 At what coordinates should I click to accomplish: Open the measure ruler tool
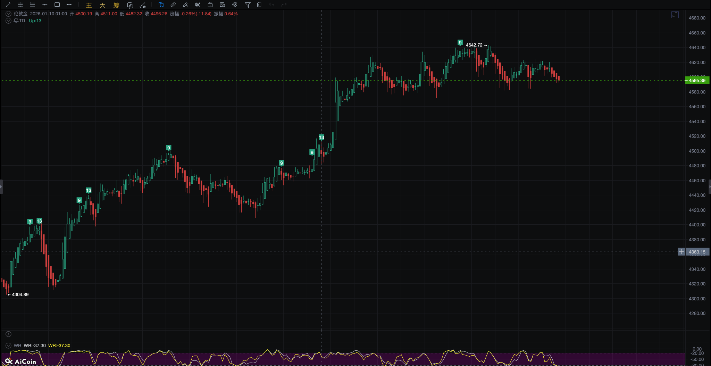pos(173,5)
